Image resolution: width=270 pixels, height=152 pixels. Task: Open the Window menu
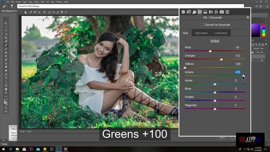click(x=59, y=2)
